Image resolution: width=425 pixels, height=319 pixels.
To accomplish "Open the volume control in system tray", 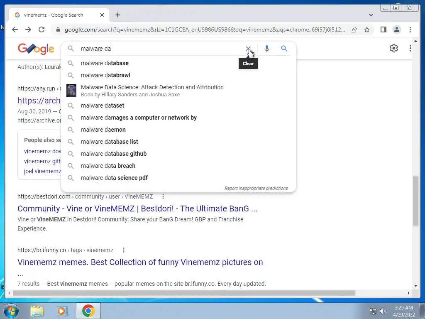I will pos(383,311).
